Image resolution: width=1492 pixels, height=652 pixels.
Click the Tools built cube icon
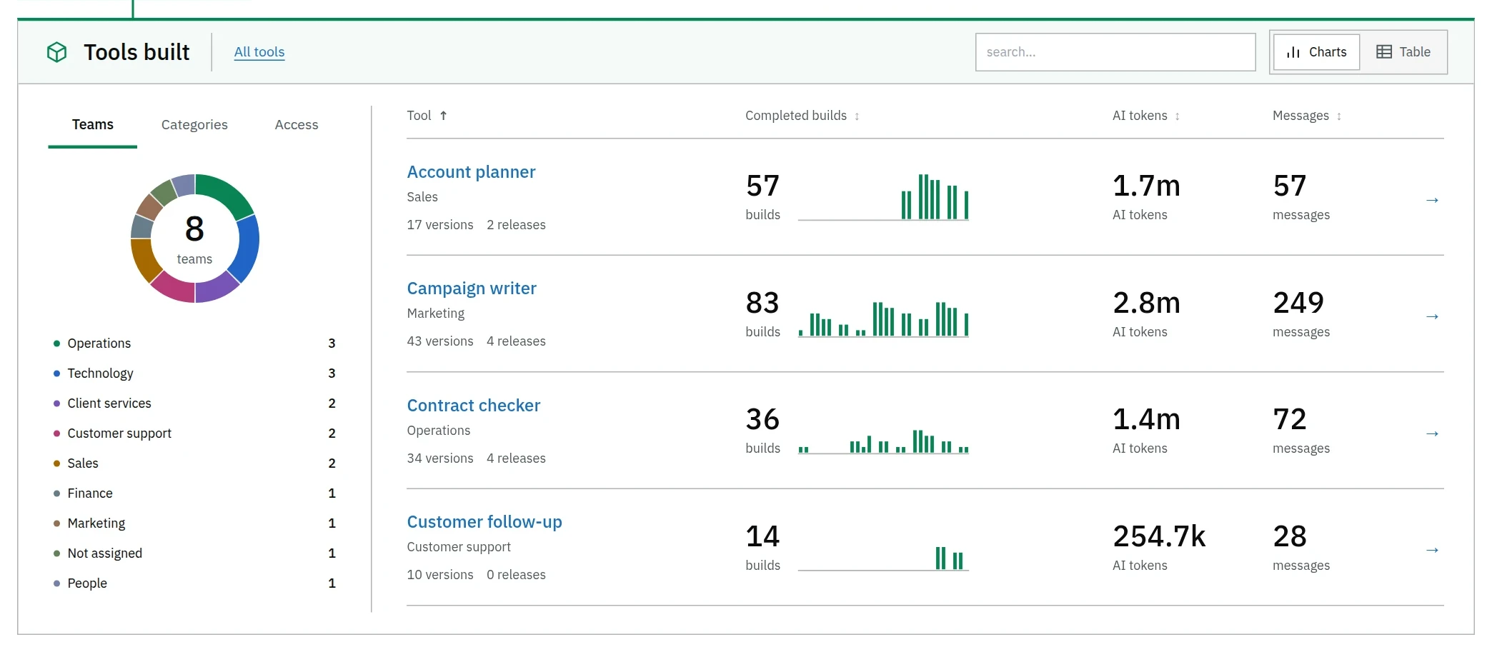[x=57, y=52]
